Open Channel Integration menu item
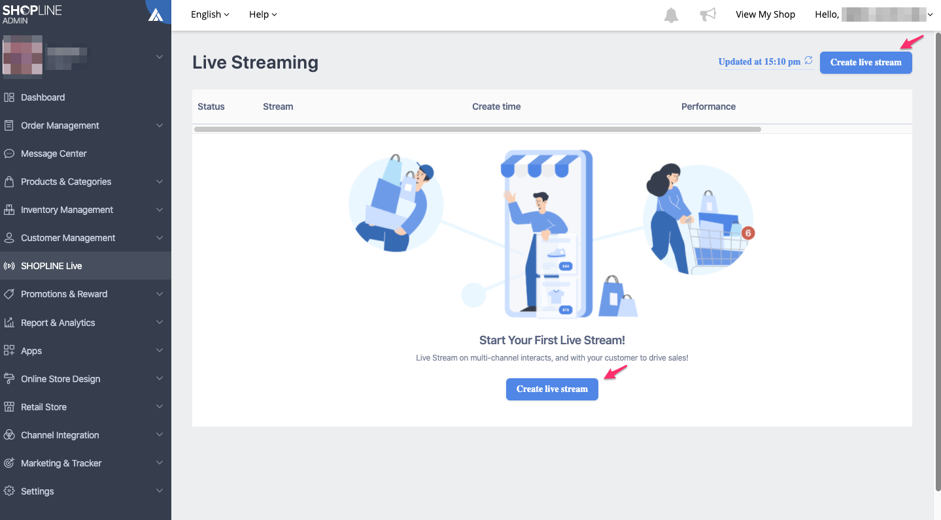This screenshot has width=941, height=520. [86, 435]
